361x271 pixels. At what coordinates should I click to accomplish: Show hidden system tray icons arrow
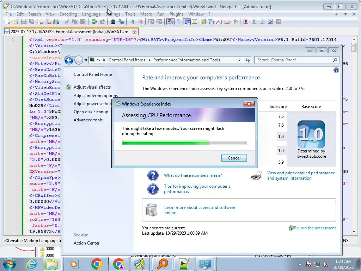pos(300,264)
